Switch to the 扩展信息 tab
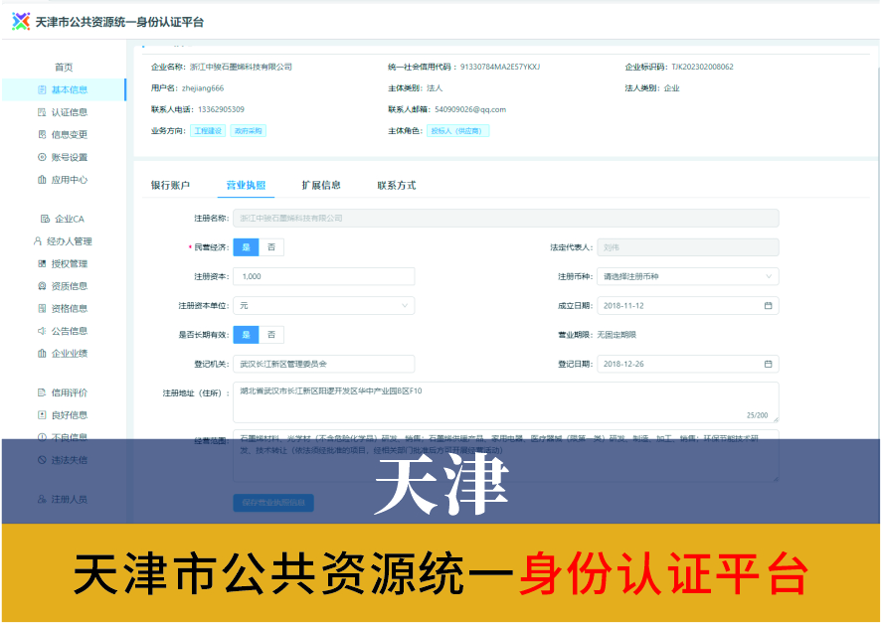The height and width of the screenshot is (623, 881). (321, 185)
